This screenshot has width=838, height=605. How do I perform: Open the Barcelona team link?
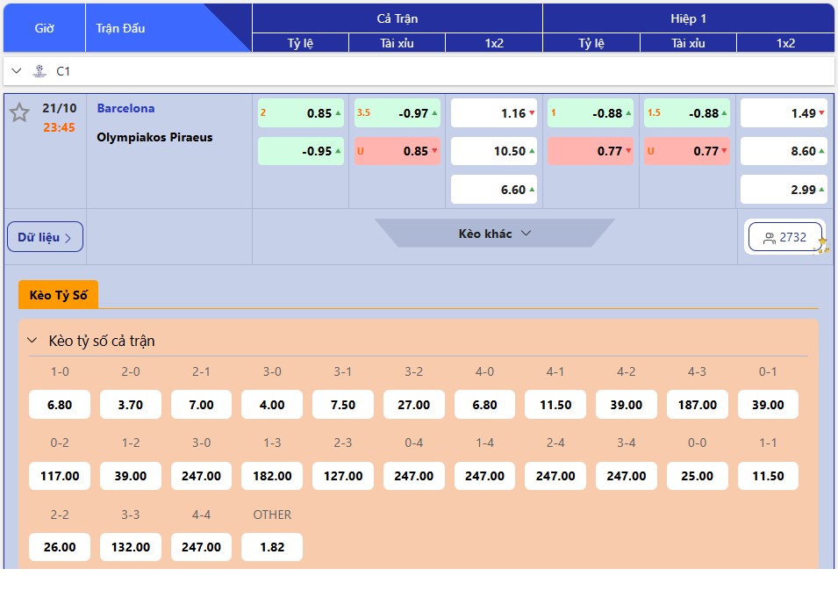(x=125, y=108)
